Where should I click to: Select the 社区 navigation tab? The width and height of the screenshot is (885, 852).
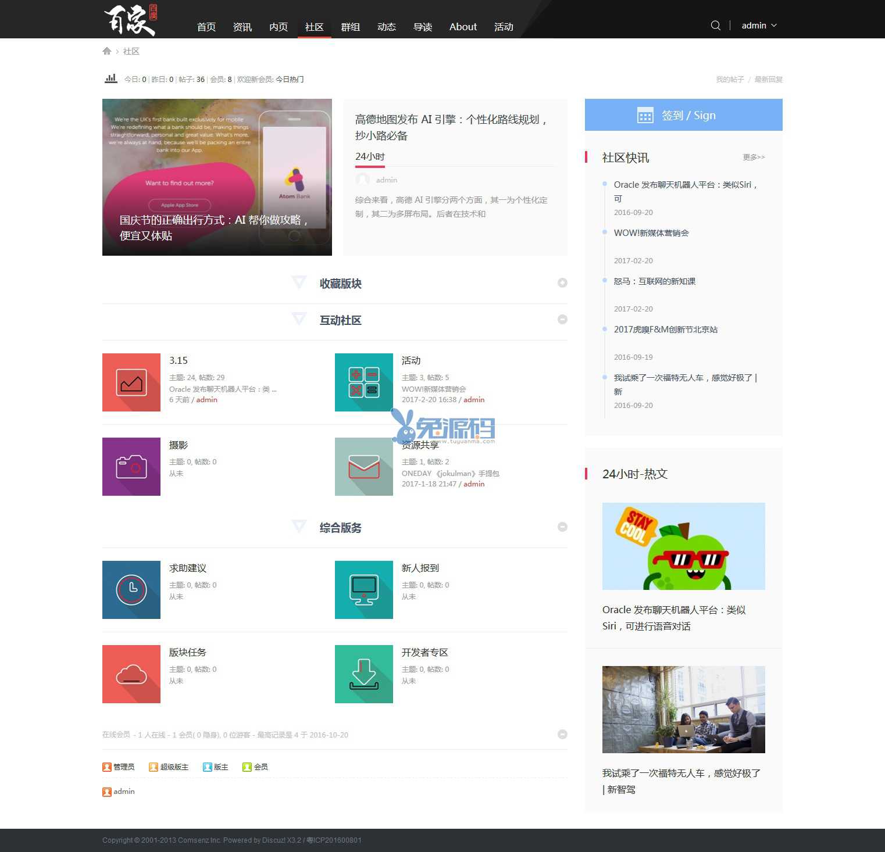pos(315,27)
